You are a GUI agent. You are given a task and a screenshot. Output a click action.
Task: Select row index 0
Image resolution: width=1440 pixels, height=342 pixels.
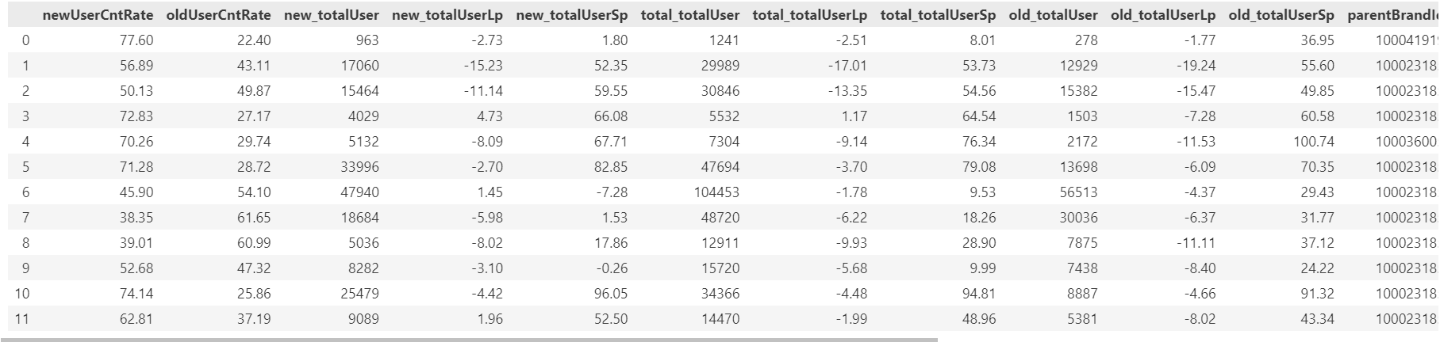coord(25,40)
